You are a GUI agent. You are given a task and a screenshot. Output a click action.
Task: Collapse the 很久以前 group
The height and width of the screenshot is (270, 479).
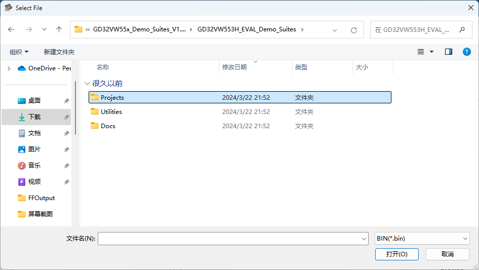point(88,84)
